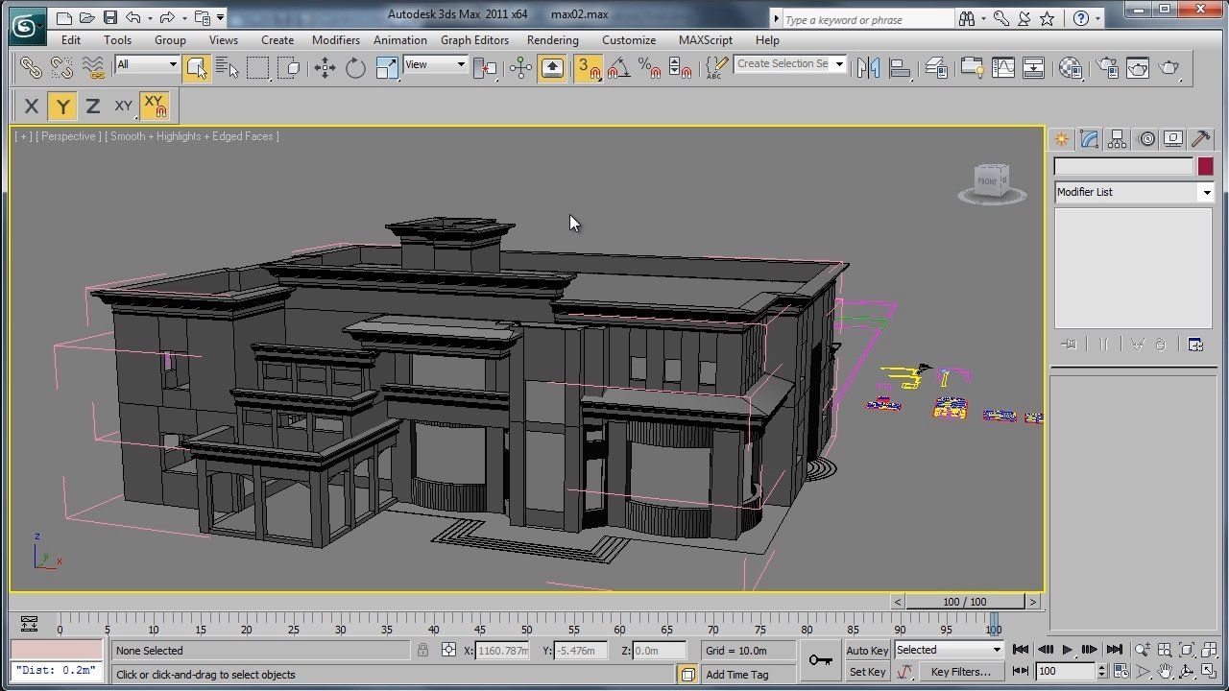The height and width of the screenshot is (691, 1229).
Task: Click the object color swatch
Action: click(1205, 166)
